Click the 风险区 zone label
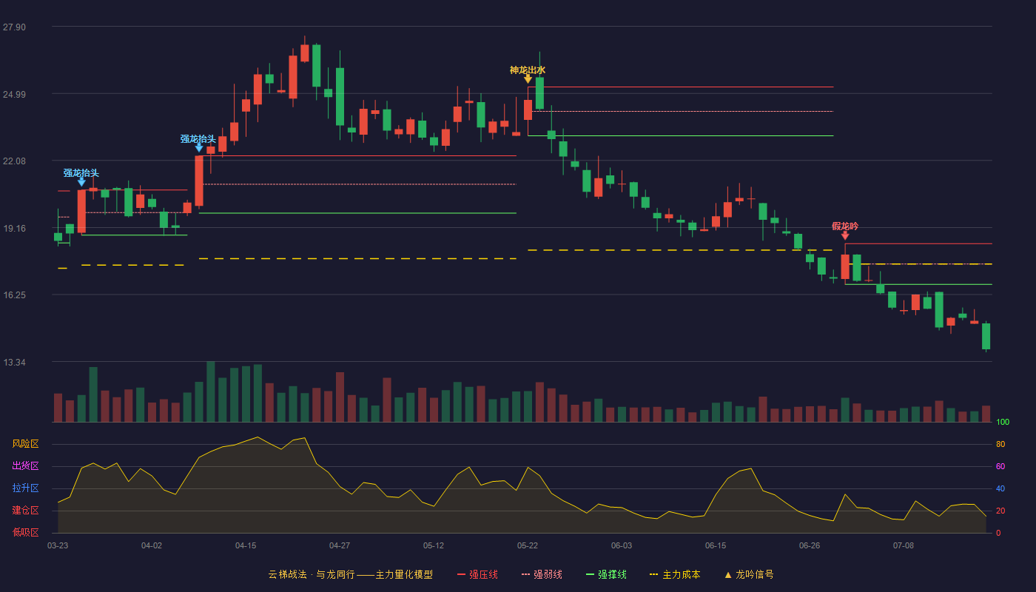The image size is (1036, 592). coord(26,444)
